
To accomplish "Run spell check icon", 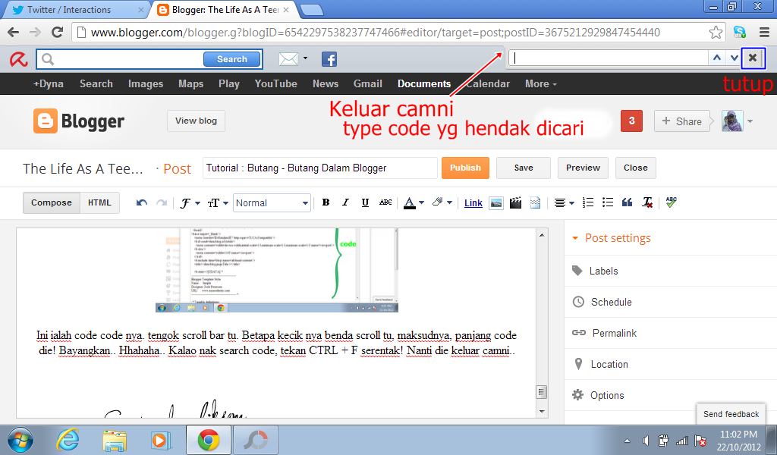I will 671,202.
